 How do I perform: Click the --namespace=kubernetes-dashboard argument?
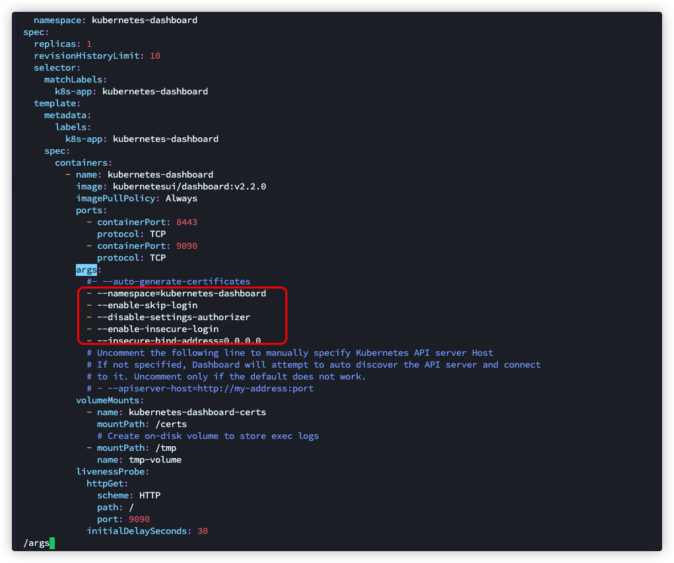click(176, 294)
